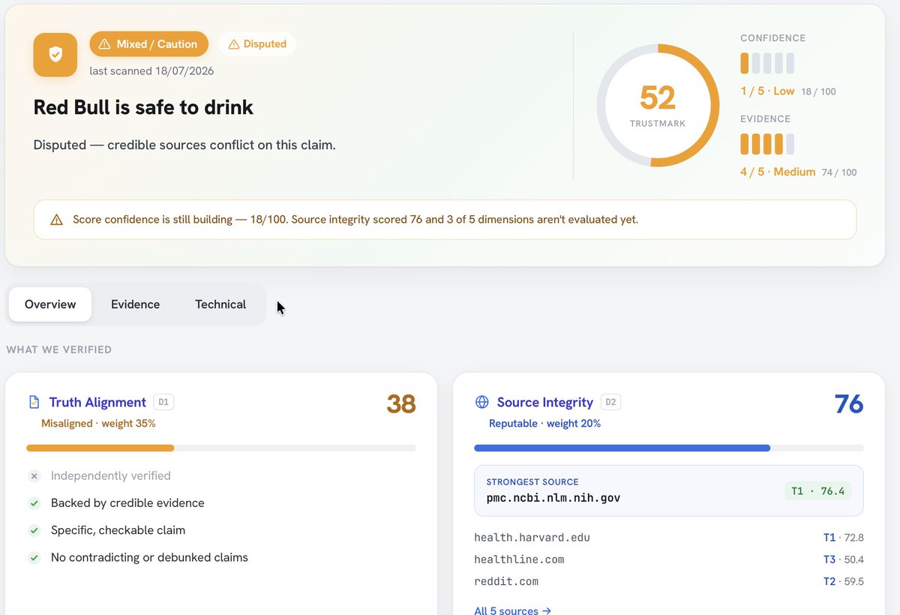Click the Source Integrity score 76
Viewport: 900px width, 615px height.
click(849, 404)
